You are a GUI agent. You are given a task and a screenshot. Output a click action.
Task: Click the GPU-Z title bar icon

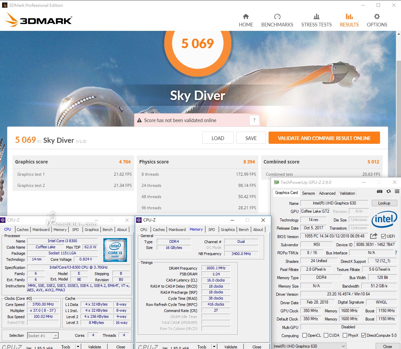(x=276, y=182)
